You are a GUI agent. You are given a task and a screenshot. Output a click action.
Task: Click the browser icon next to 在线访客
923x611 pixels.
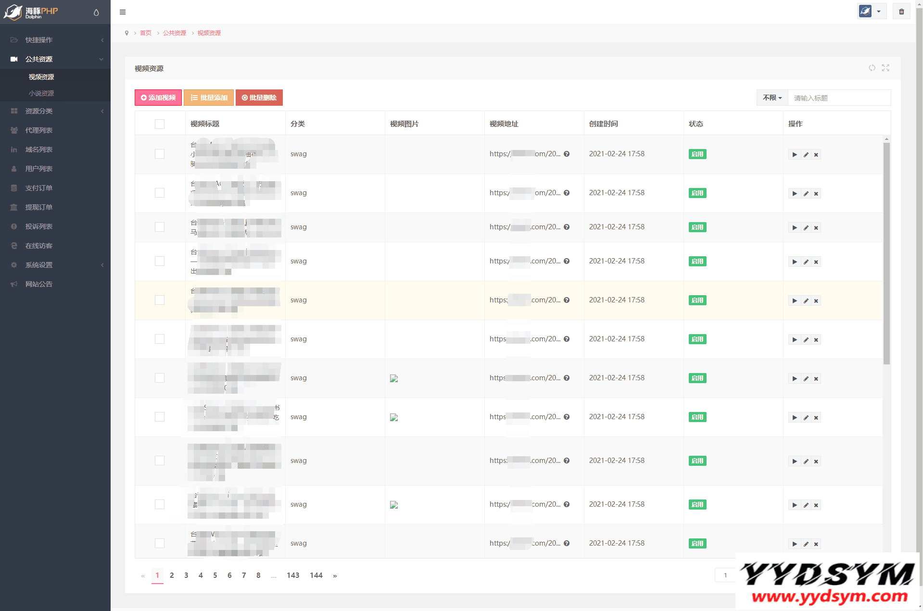coord(14,246)
